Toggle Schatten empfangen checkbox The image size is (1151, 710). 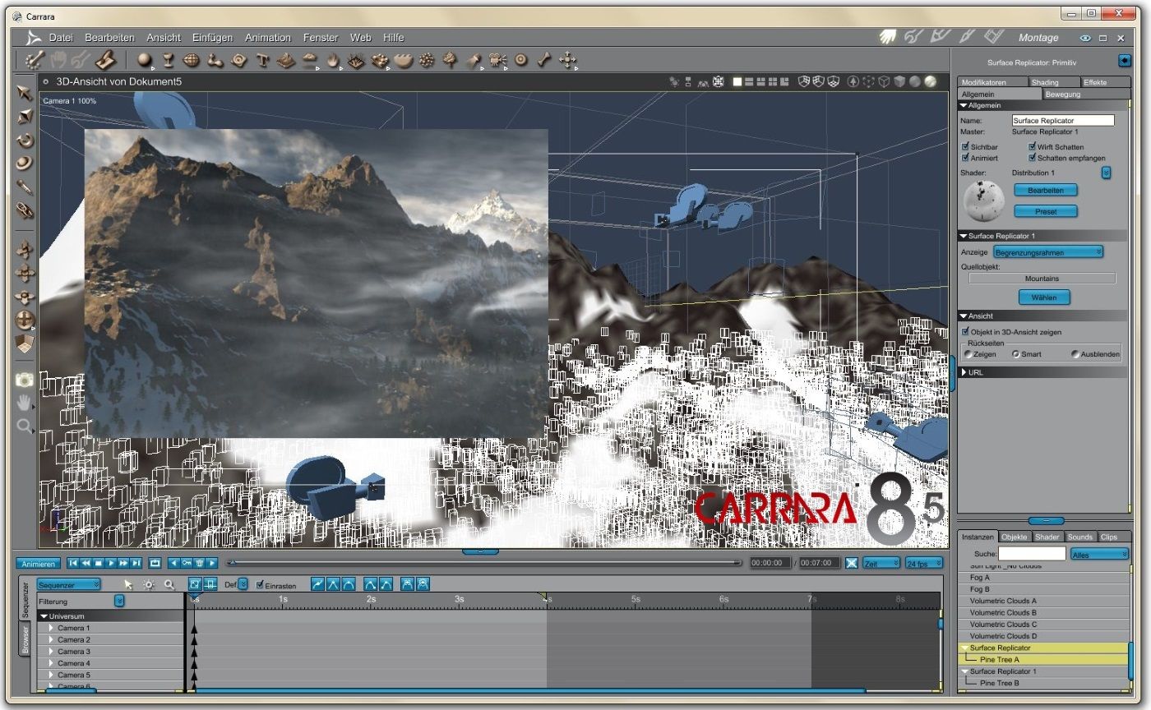point(1033,158)
